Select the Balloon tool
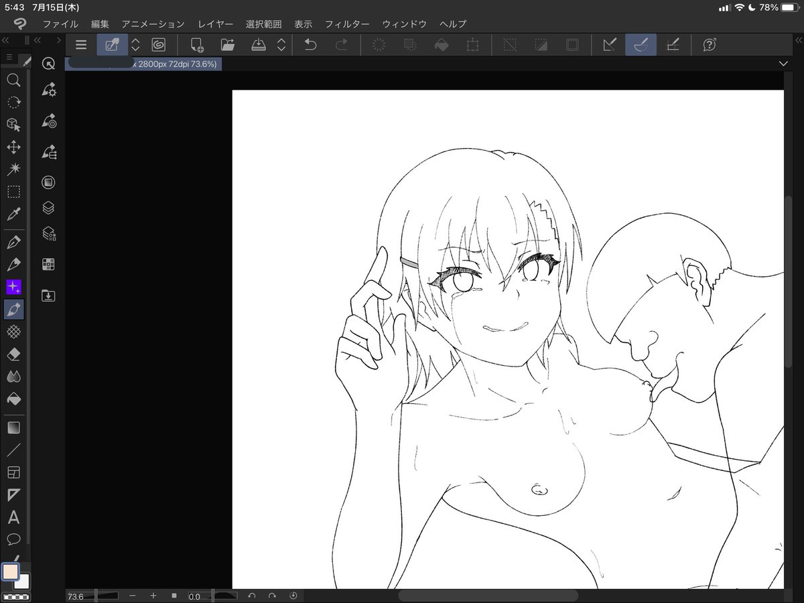Screen dimensions: 804x603 13,539
